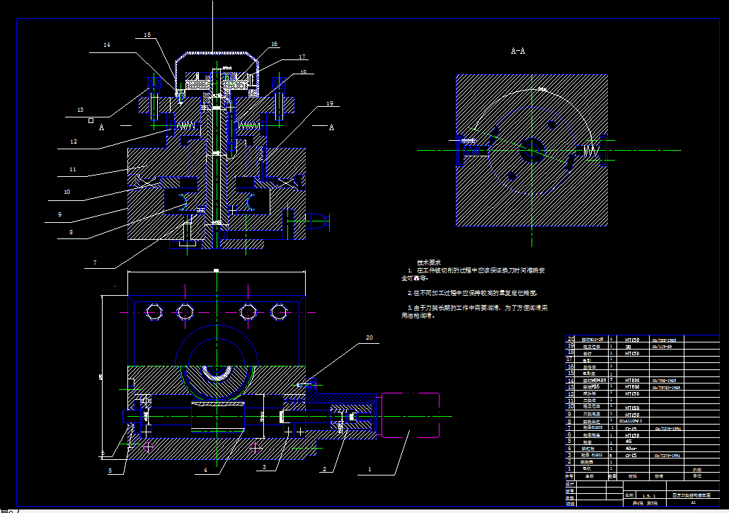Image resolution: width=729 pixels, height=513 pixels.
Task: Click part callout number 4 below the lower view
Action: (205, 471)
